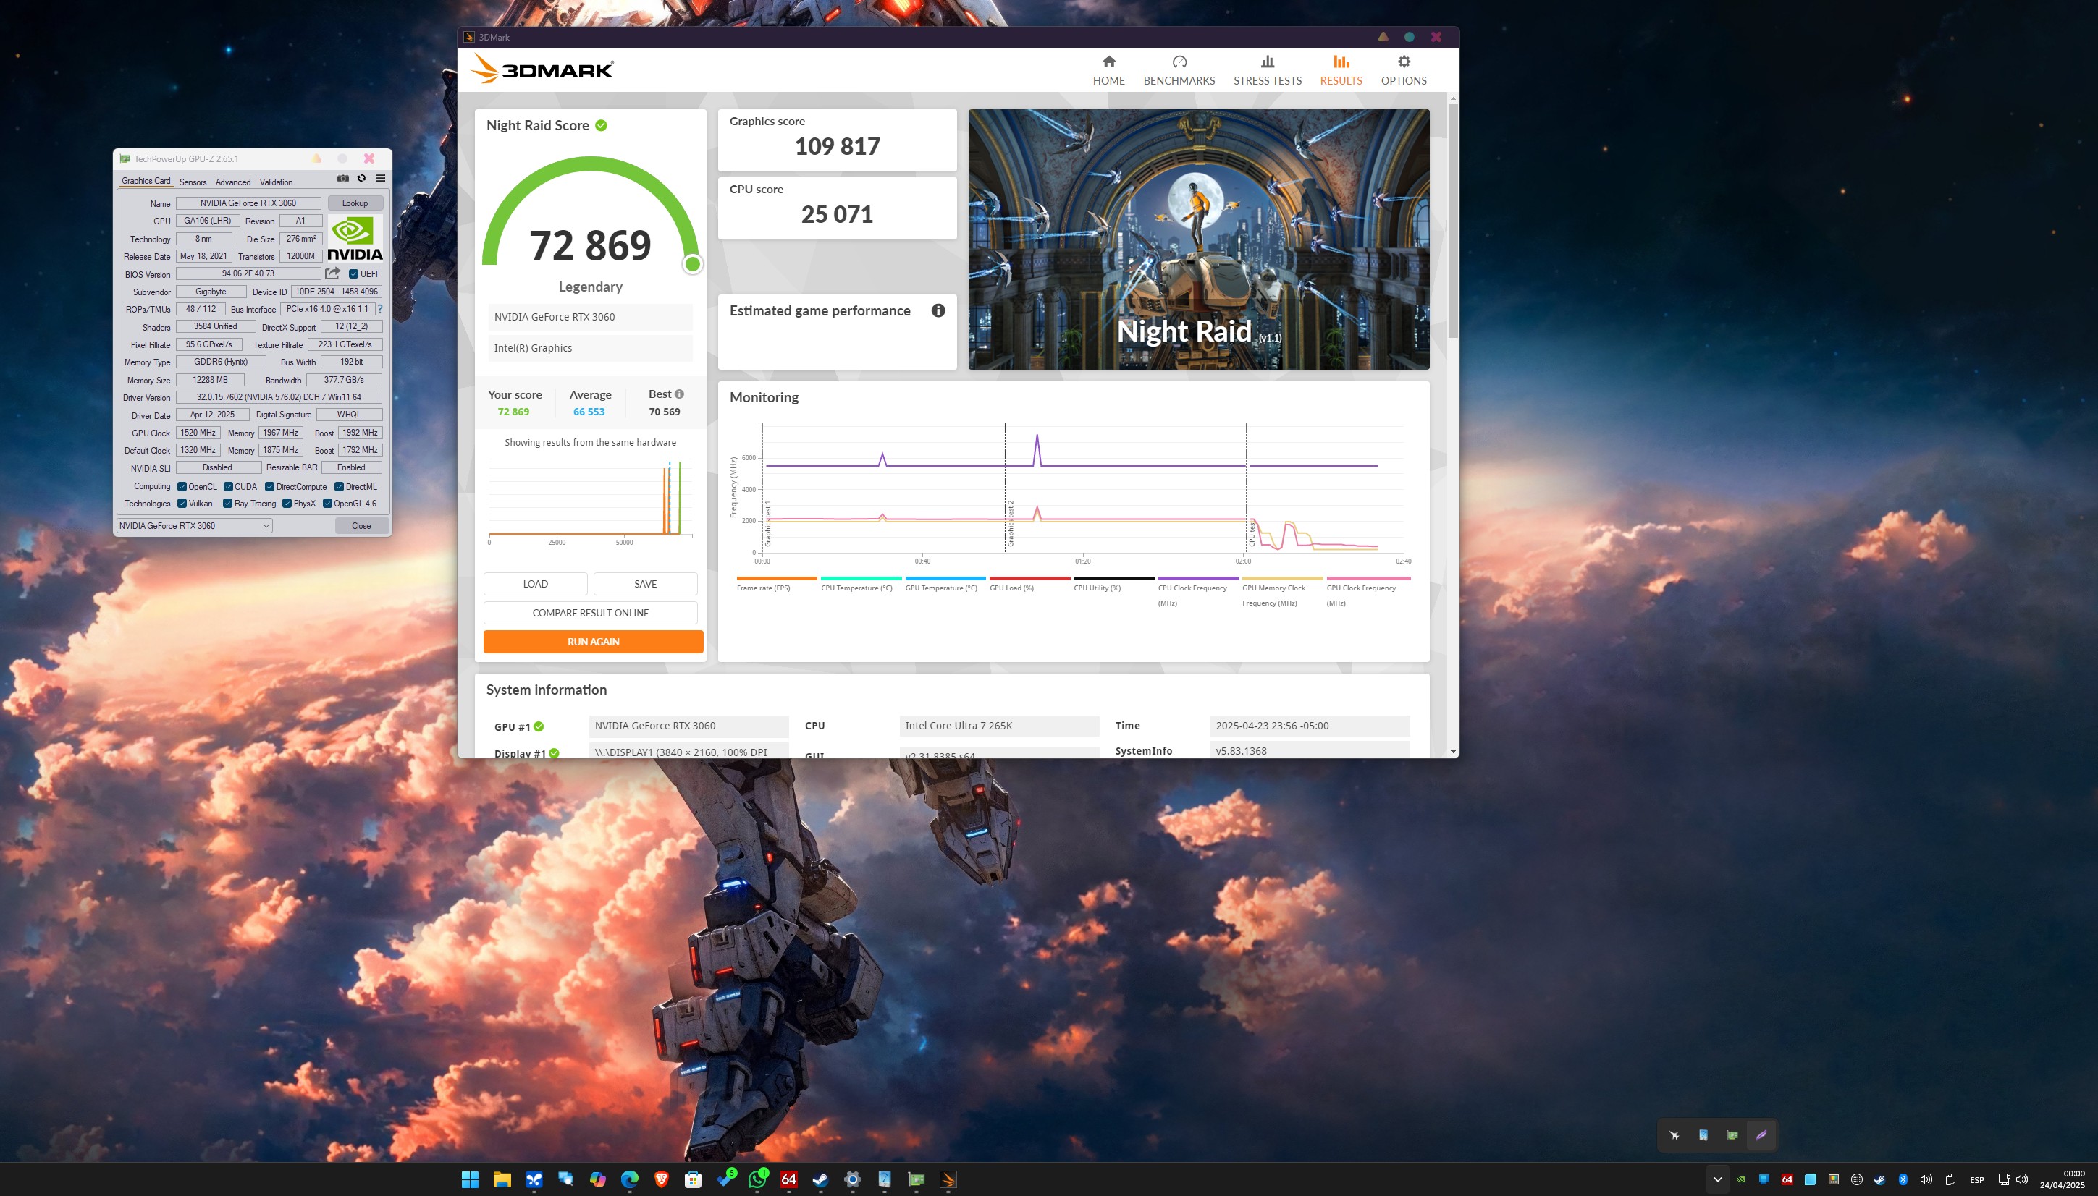Click the SAVE button
This screenshot has height=1196, width=2098.
(645, 583)
